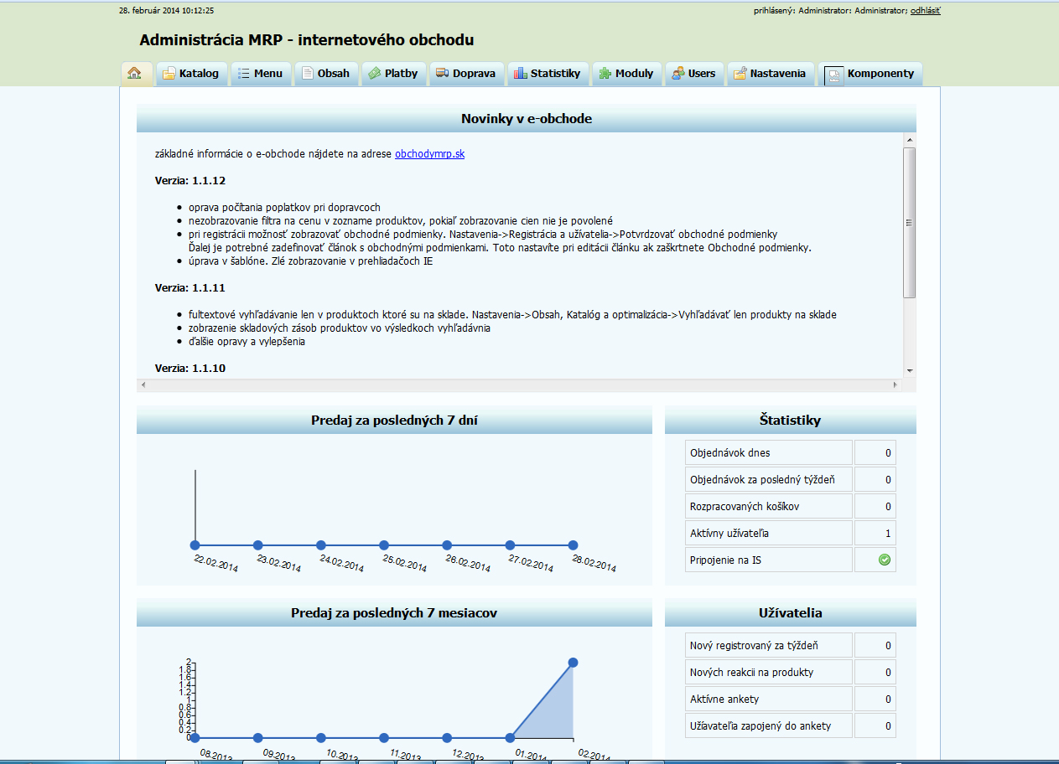Click the 'ďalšie opravy a vylepšenia' bullet
Viewport: 1059px width, 764px height.
click(247, 342)
